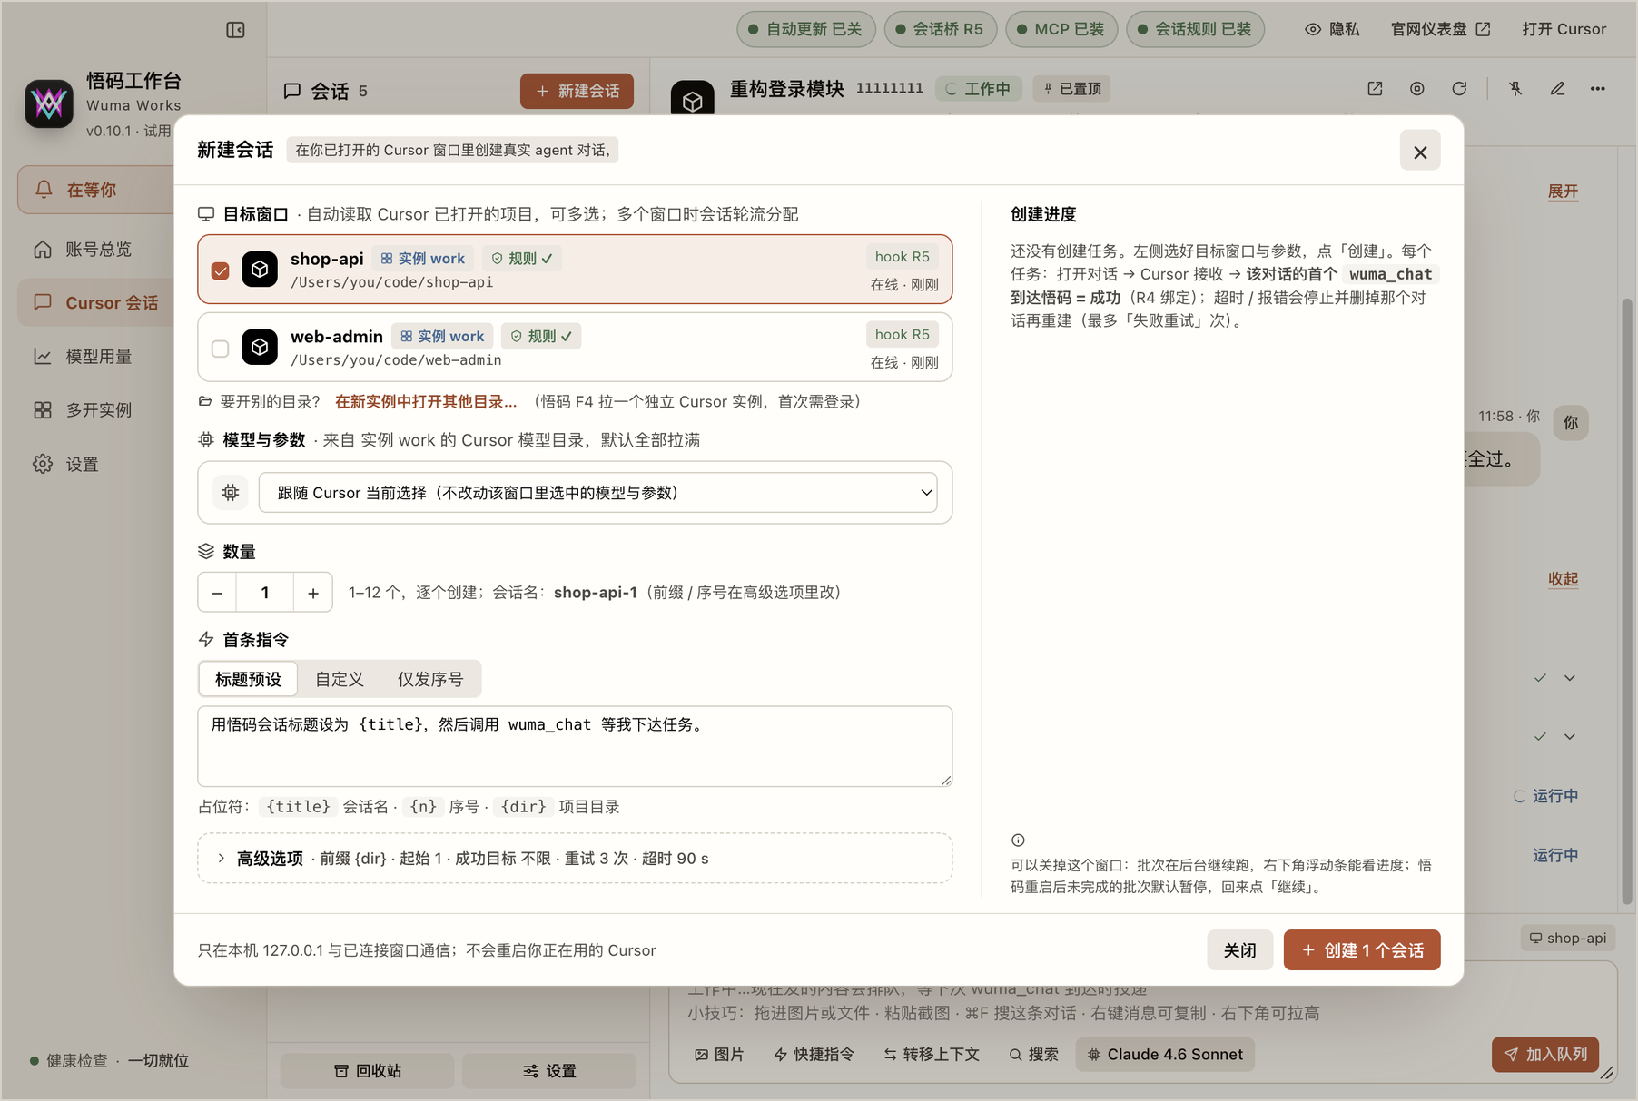The height and width of the screenshot is (1101, 1638).
Task: Toggle 自动更新 已关 status pill
Action: click(x=805, y=29)
